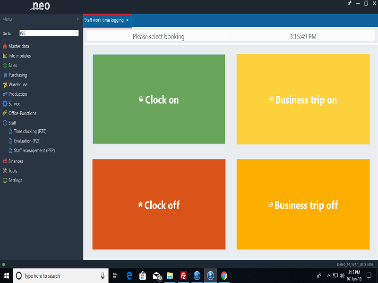378x283 pixels.
Task: Collapse the Staff menu section
Action: (x=12, y=123)
